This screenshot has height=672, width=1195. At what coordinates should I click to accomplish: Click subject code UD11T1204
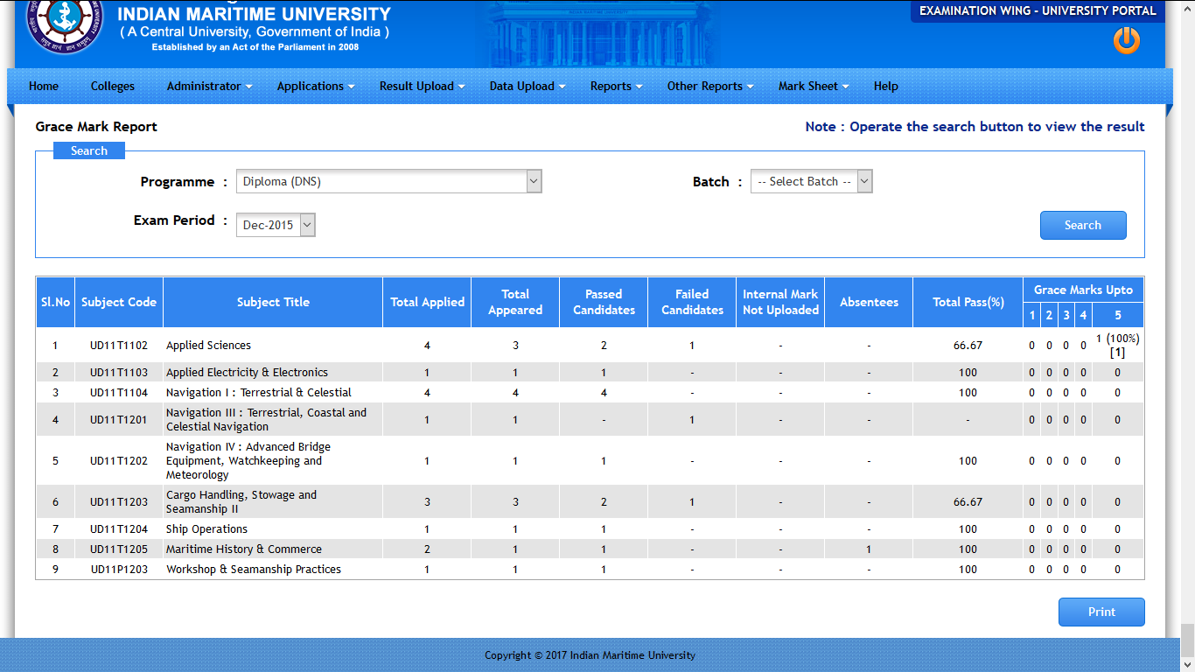tap(119, 529)
